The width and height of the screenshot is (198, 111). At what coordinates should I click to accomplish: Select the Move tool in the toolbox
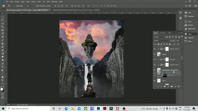click(x=2, y=13)
